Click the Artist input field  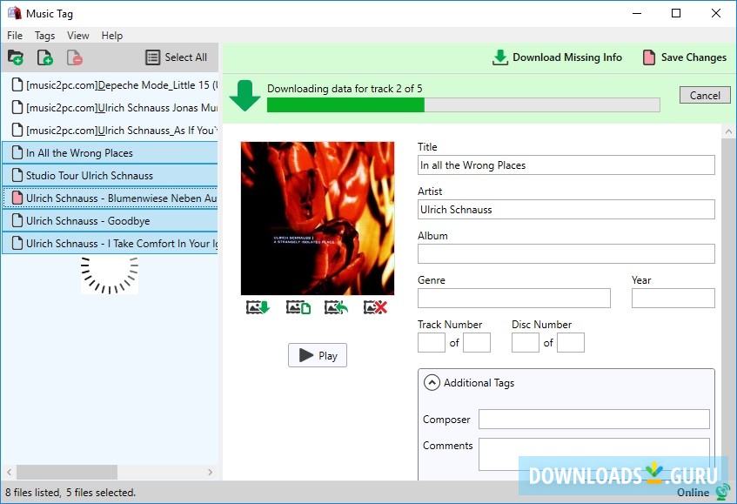[566, 209]
